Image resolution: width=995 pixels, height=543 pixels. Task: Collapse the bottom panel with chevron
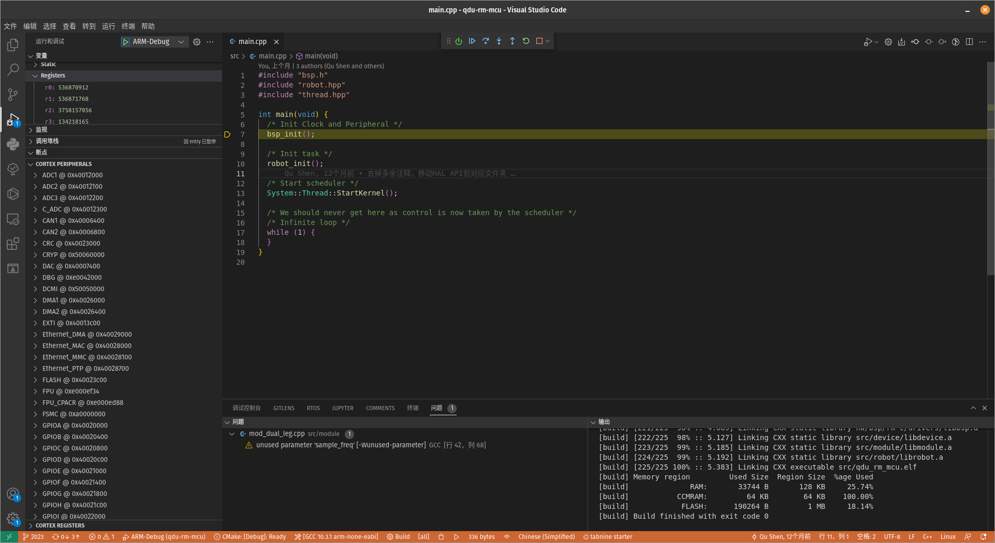[x=973, y=408]
